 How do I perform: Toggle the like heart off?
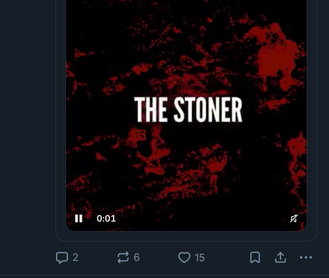[x=184, y=257]
